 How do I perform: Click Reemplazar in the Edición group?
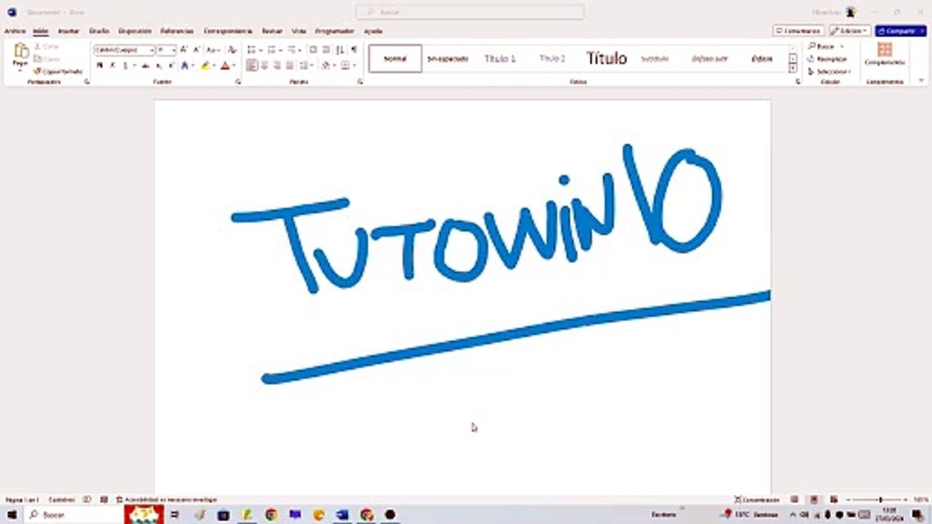[826, 59]
